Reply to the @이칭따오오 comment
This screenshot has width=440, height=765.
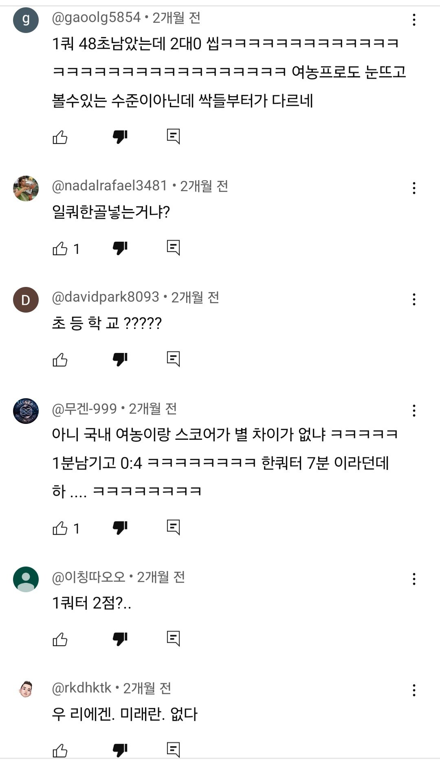pyautogui.click(x=173, y=639)
